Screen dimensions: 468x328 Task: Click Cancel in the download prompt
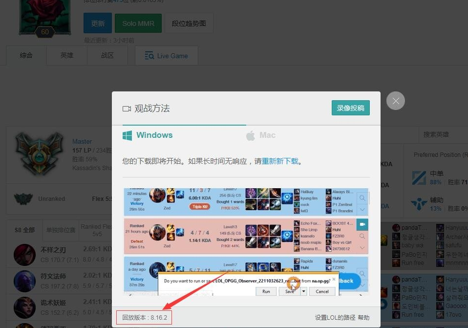coord(322,291)
